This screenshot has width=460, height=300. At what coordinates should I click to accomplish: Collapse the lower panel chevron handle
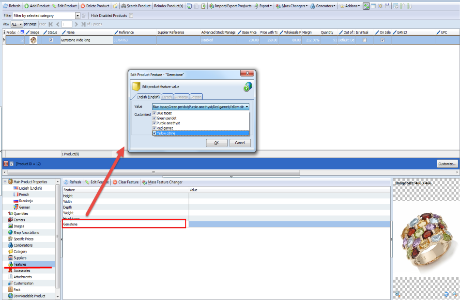click(231, 177)
